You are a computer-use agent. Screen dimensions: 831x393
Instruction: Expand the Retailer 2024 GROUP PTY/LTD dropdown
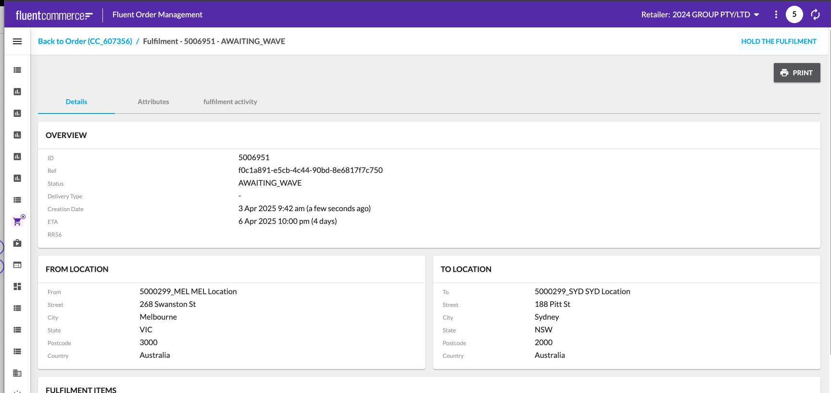[x=700, y=14]
